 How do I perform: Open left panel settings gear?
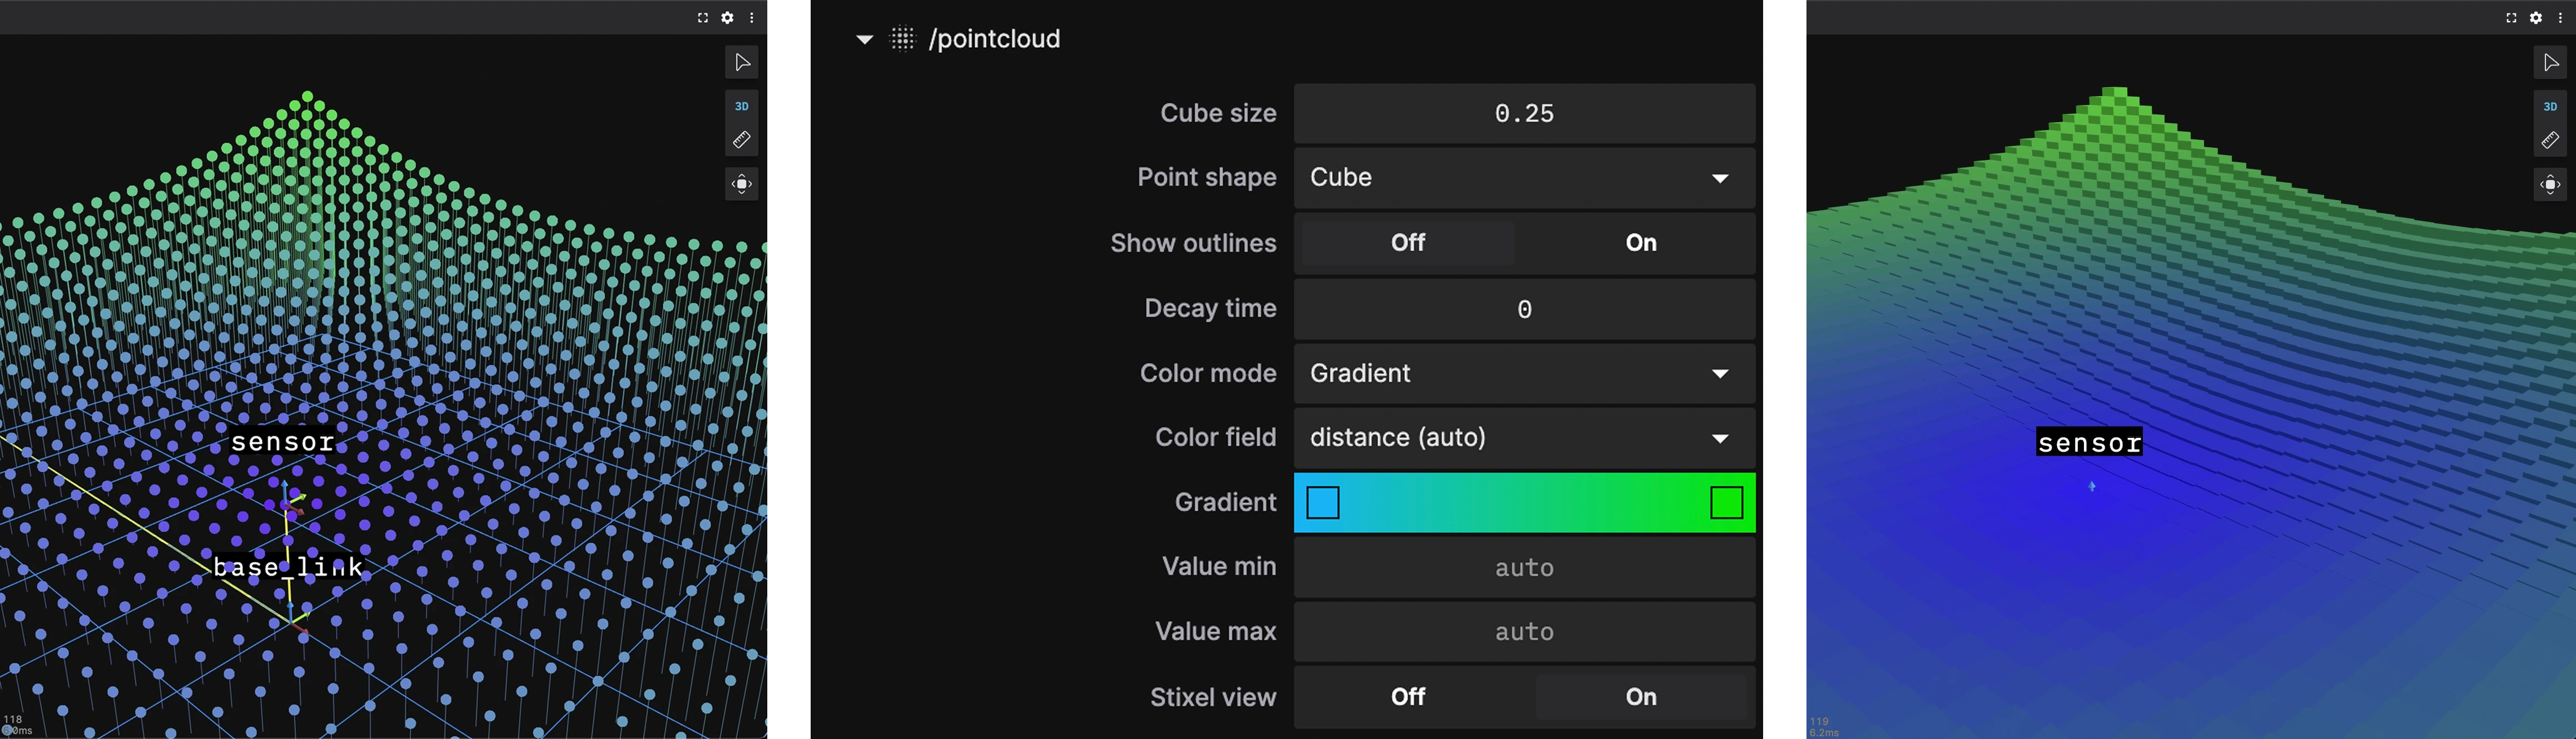(x=728, y=18)
